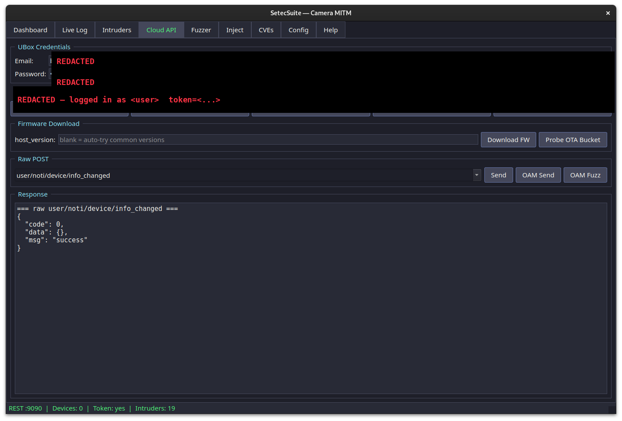Click the Send button for Raw POST
The height and width of the screenshot is (421, 622).
(x=498, y=175)
